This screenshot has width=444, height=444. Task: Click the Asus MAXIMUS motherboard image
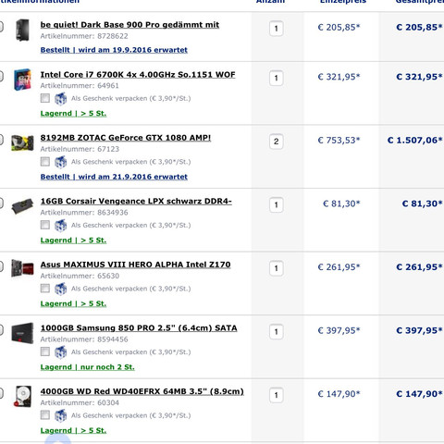[22, 268]
